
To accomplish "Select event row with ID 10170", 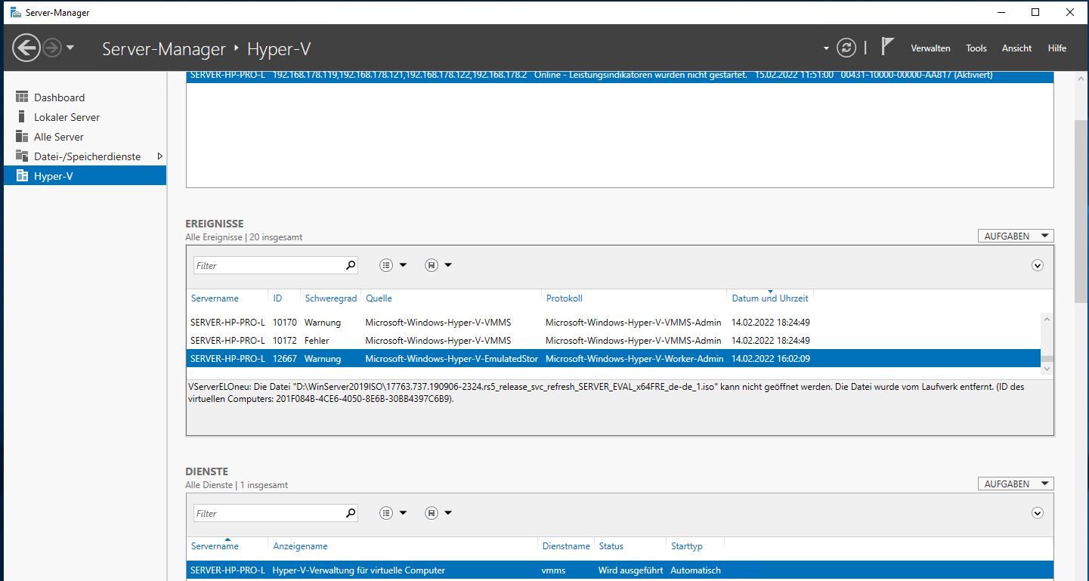I will pos(613,323).
